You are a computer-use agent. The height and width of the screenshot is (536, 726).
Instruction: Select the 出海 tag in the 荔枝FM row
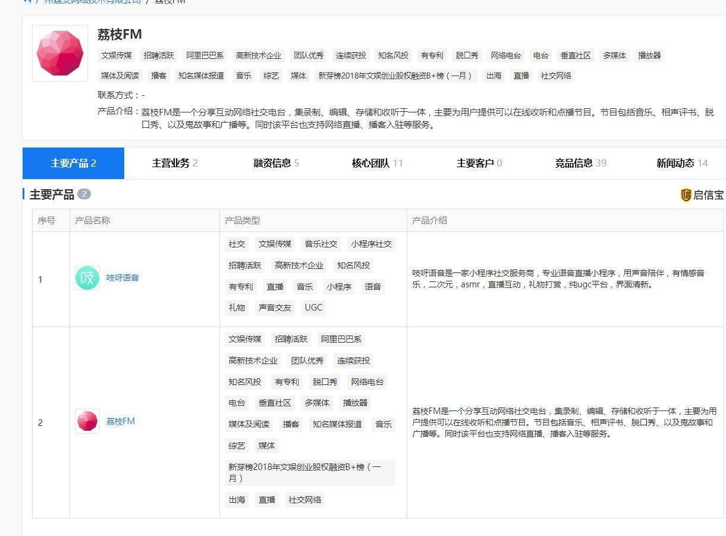click(x=237, y=500)
